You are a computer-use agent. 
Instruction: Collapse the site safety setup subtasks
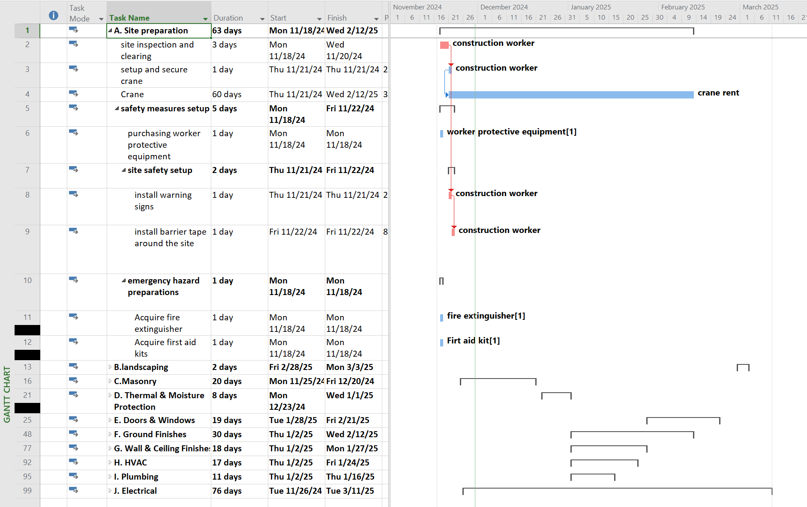(124, 170)
